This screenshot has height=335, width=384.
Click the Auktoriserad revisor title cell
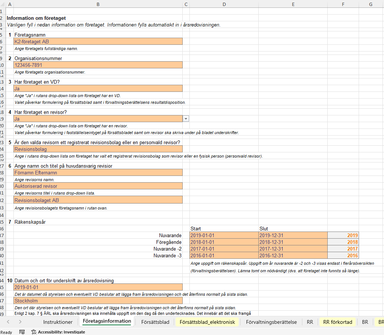point(98,186)
